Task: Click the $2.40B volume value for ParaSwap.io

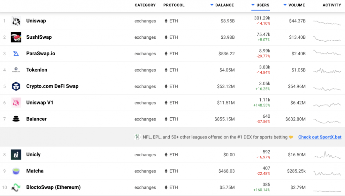Action: coord(299,54)
